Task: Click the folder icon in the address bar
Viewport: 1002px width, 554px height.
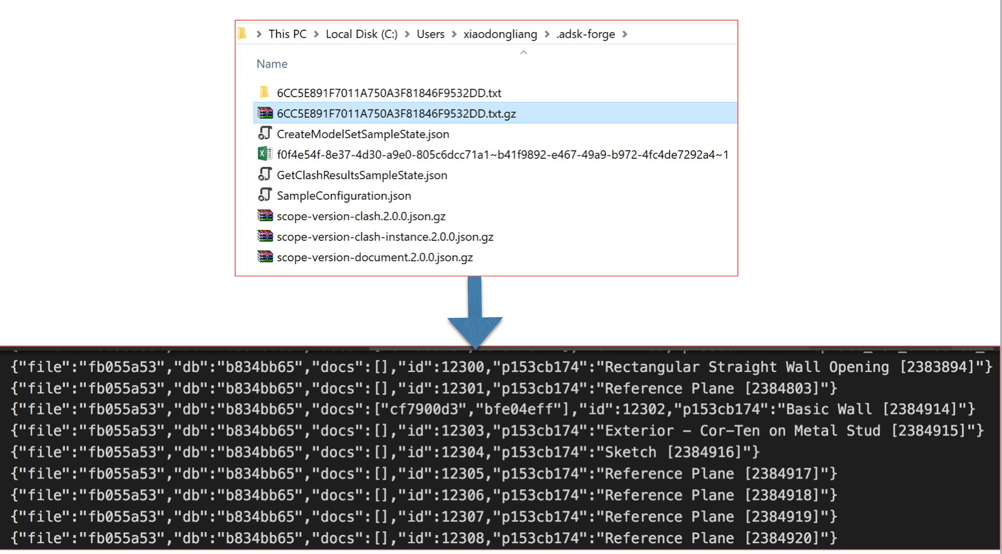Action: pos(242,34)
